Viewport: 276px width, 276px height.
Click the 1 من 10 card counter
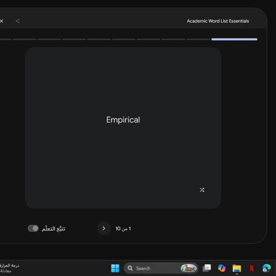[x=123, y=228]
